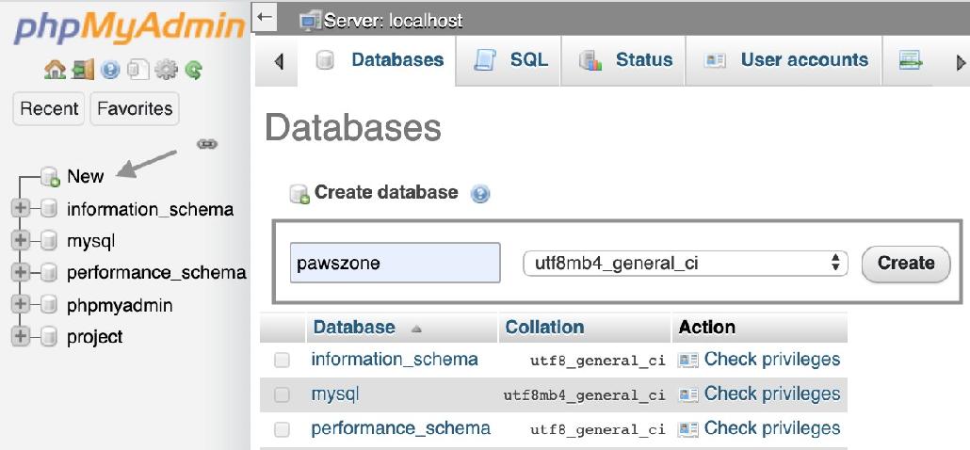Switch to the Databases tab

pos(379,60)
